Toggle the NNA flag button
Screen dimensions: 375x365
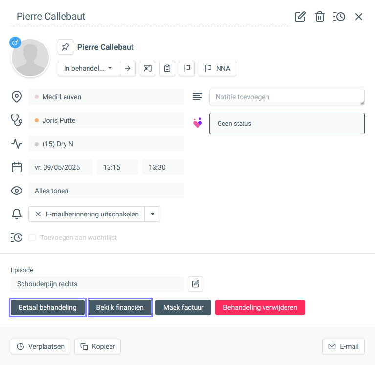pyautogui.click(x=217, y=68)
